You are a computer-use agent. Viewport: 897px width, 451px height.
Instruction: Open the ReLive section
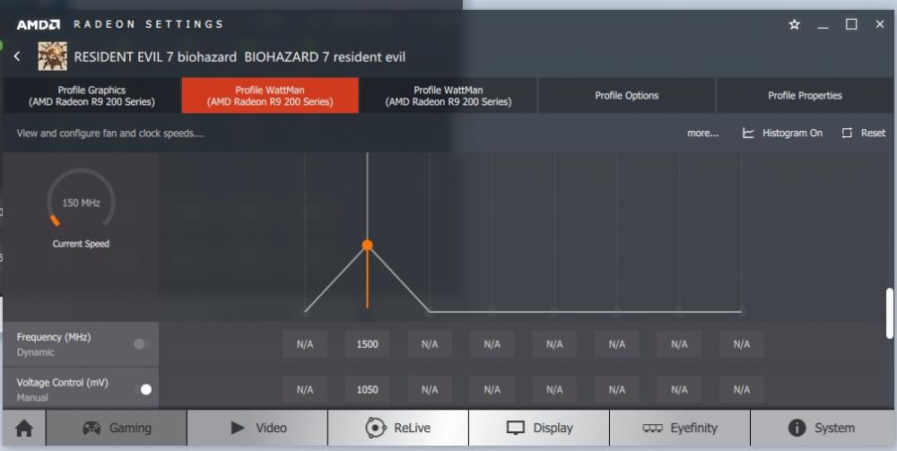coord(397,429)
